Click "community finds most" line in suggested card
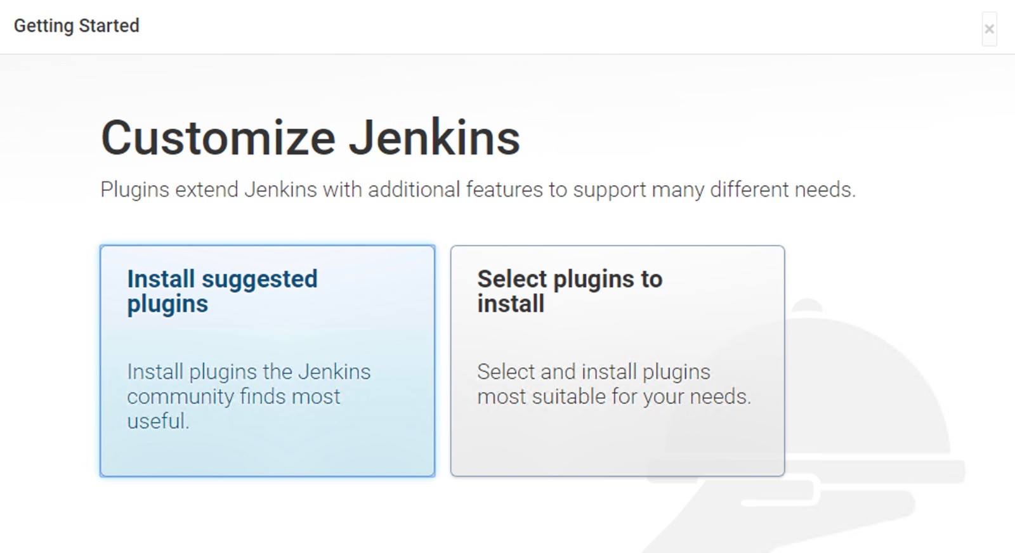This screenshot has height=553, width=1015. click(233, 397)
